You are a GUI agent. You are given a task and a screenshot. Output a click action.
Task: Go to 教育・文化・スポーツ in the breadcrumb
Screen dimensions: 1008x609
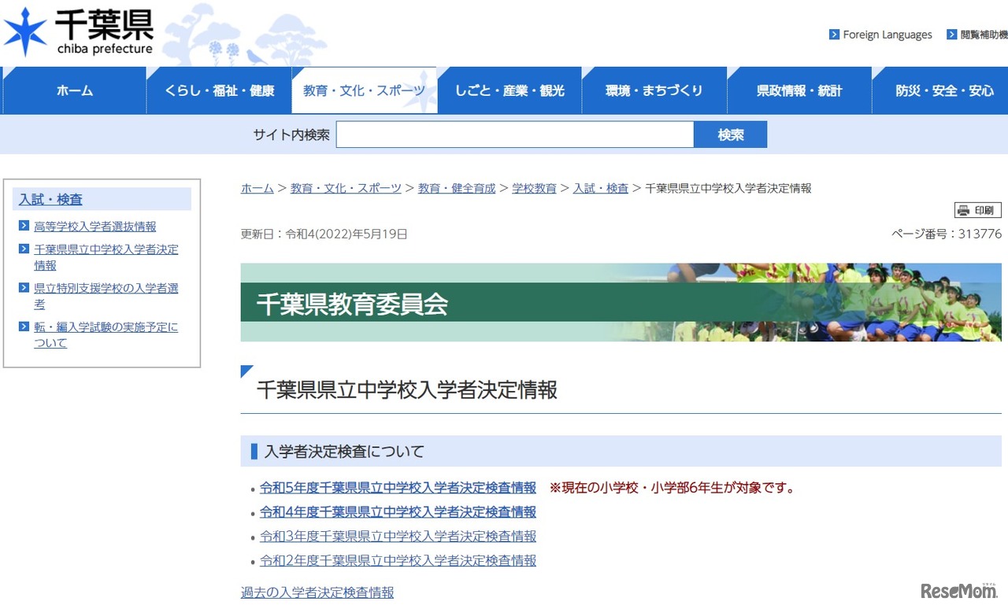pyautogui.click(x=346, y=188)
